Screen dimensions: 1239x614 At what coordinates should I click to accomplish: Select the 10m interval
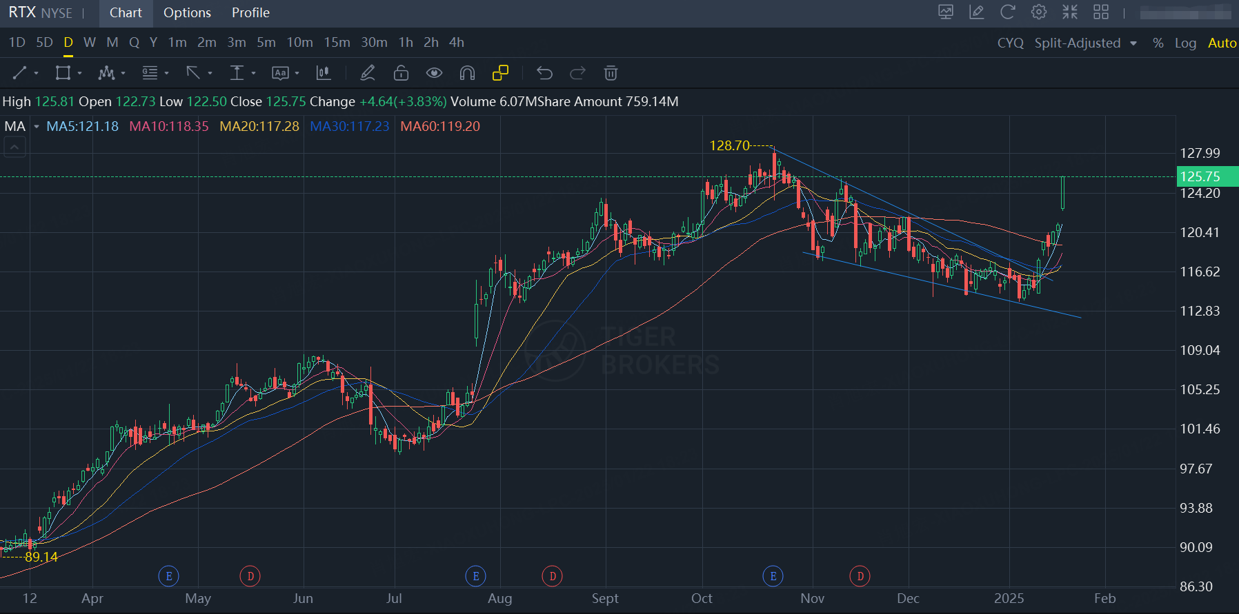click(300, 43)
